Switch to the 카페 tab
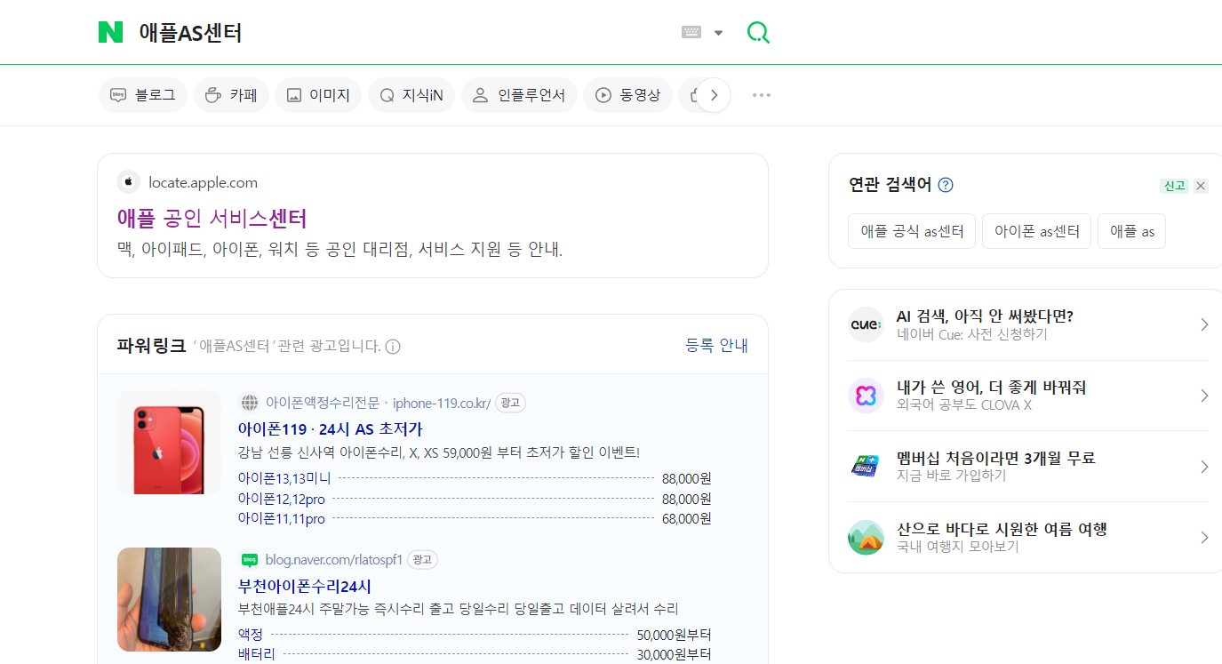The image size is (1222, 664). 231,95
